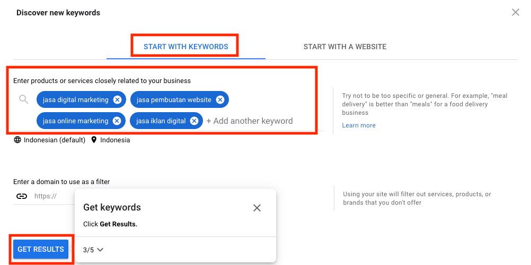The height and width of the screenshot is (265, 531).
Task: Click the link icon beside domain field
Action: point(21,196)
